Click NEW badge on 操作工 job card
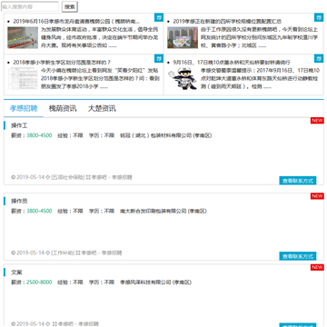The width and height of the screenshot is (327, 327). click(x=317, y=121)
